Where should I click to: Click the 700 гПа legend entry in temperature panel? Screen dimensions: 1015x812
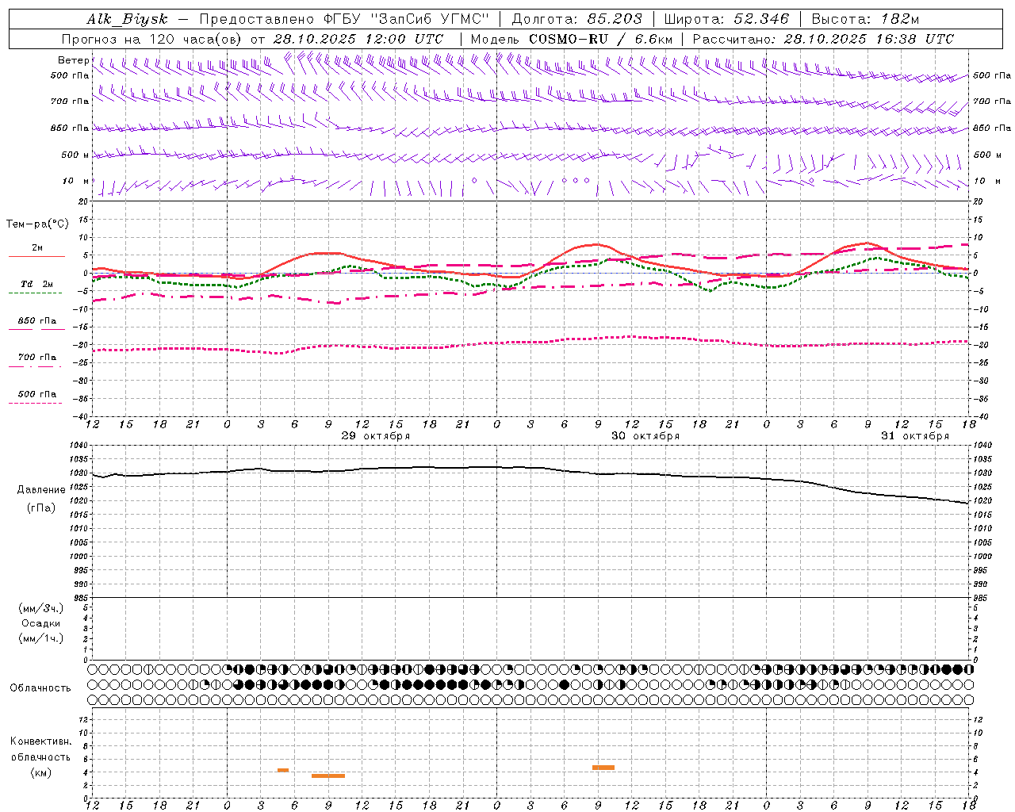click(36, 358)
